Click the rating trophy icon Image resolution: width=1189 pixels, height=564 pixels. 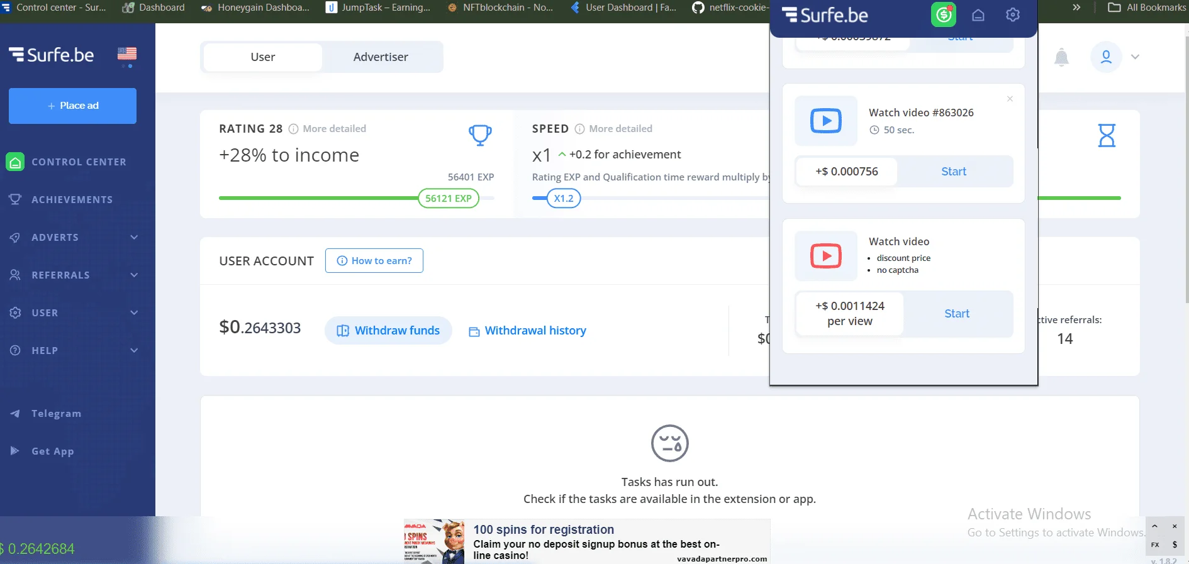pos(480,135)
